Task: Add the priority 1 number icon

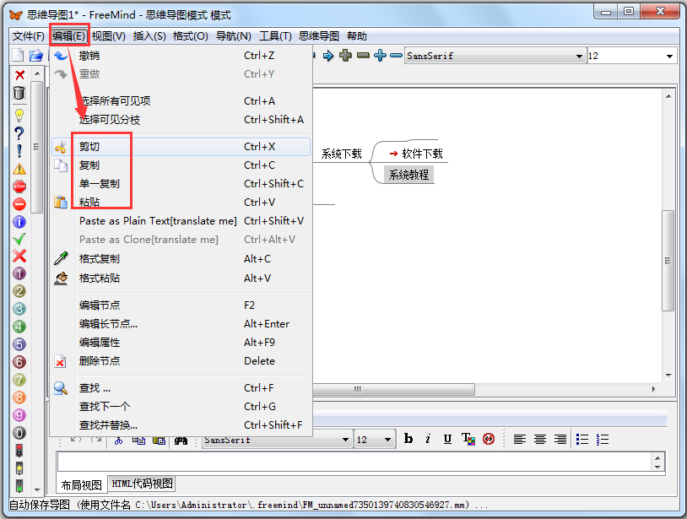Action: click(19, 273)
